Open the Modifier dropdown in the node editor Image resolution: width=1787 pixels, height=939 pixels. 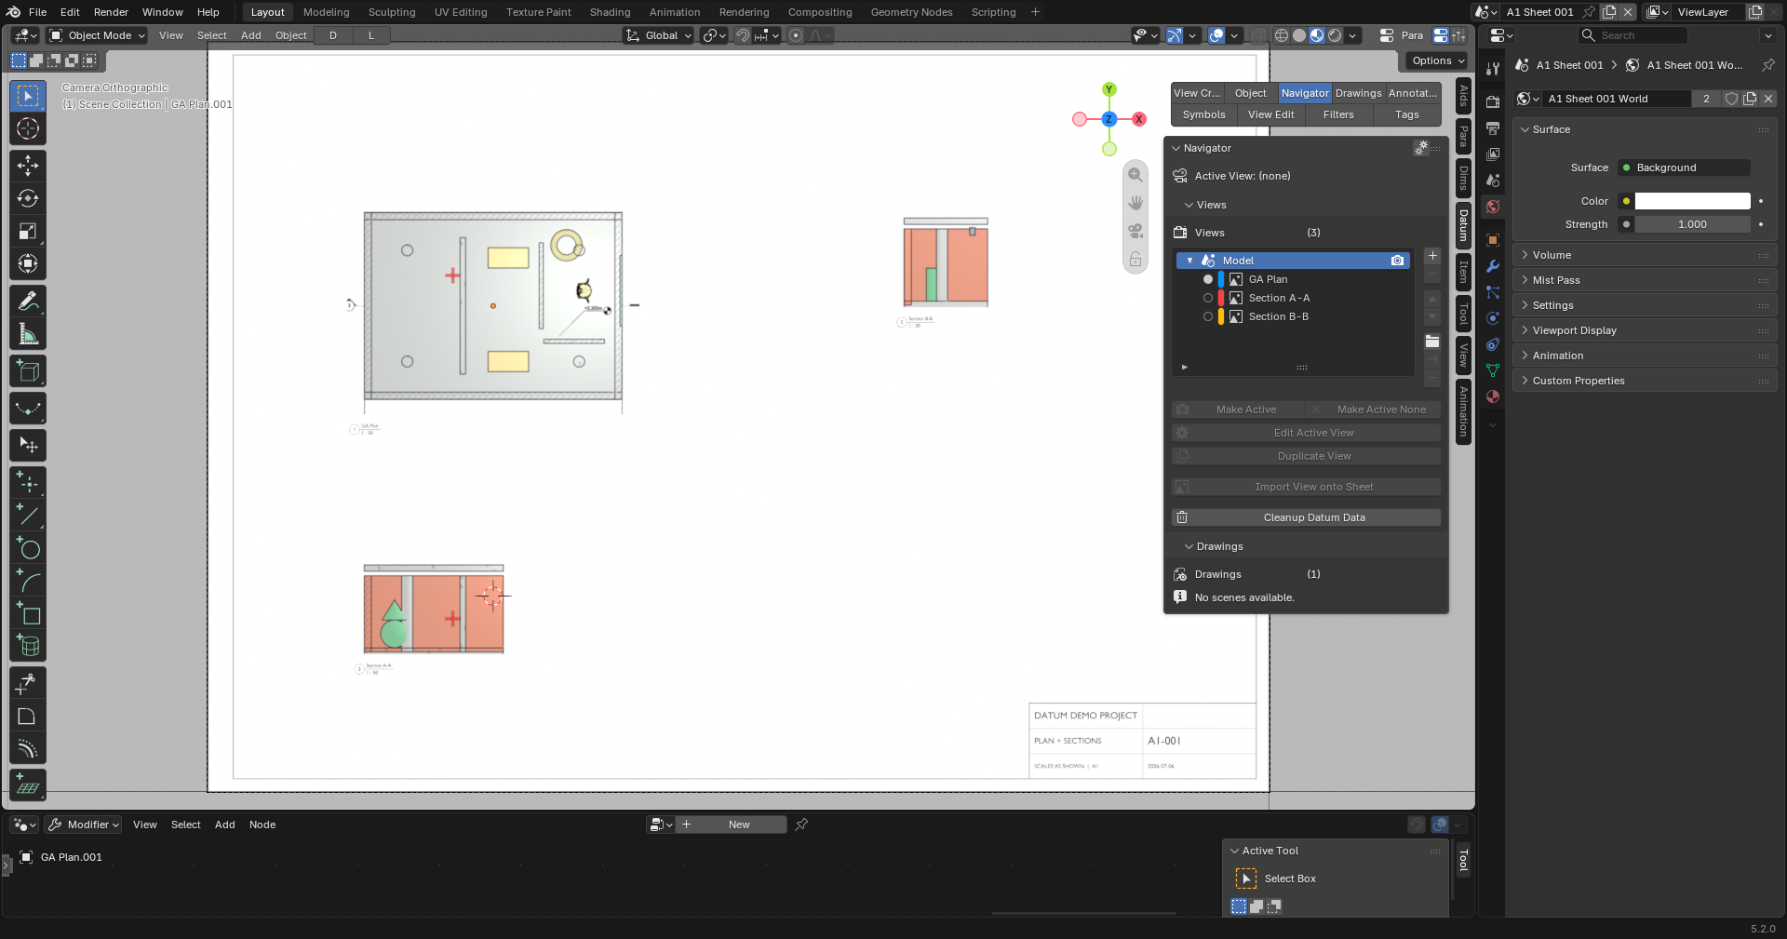[84, 825]
